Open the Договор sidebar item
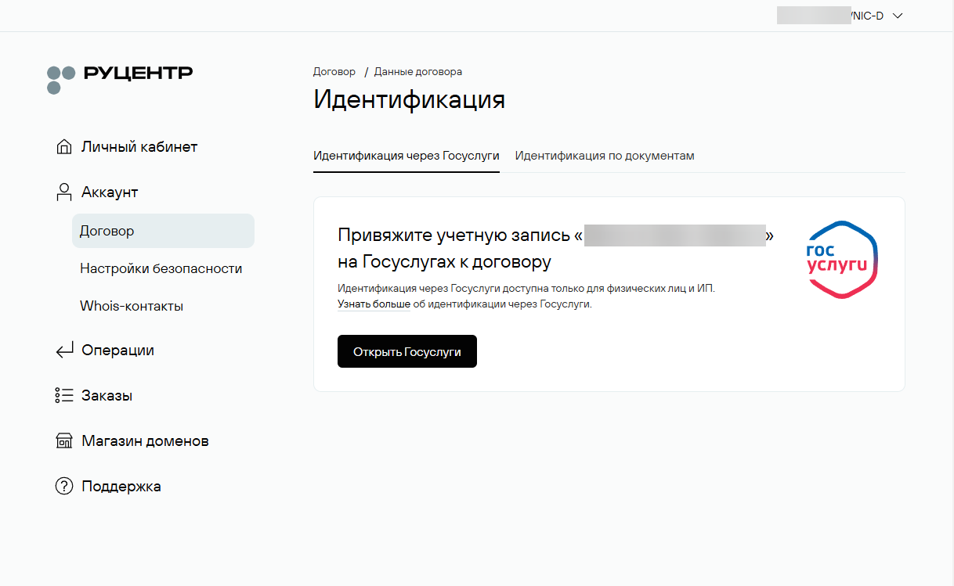 coord(163,231)
